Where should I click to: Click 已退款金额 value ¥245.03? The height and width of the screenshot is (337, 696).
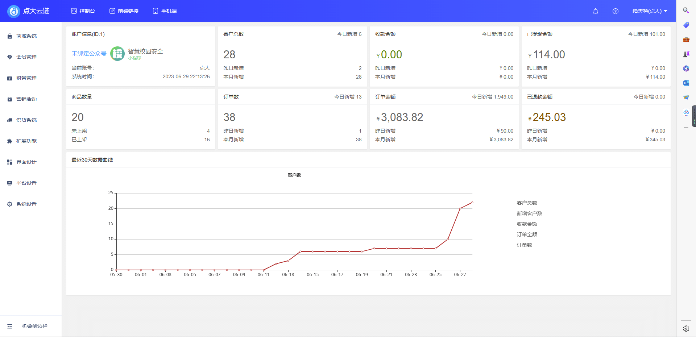tap(547, 117)
